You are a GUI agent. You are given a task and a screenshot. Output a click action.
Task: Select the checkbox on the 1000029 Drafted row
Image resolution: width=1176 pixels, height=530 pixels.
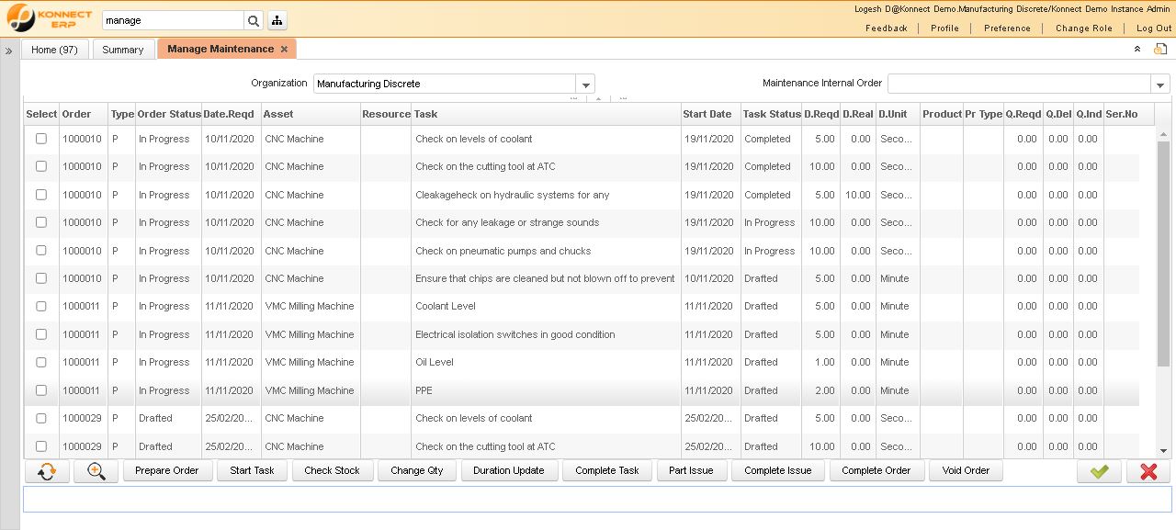click(x=40, y=418)
